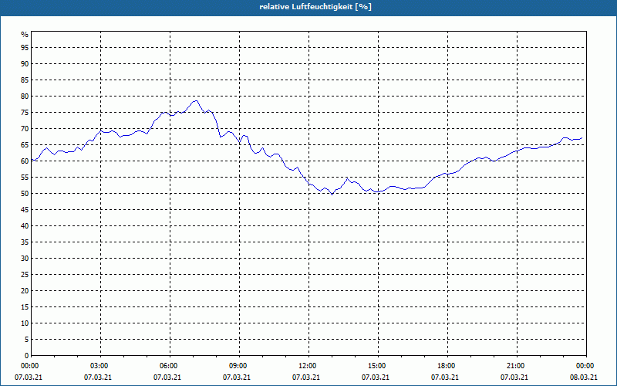Select the '35' y-axis label
Image resolution: width=617 pixels, height=386 pixels.
[25, 242]
